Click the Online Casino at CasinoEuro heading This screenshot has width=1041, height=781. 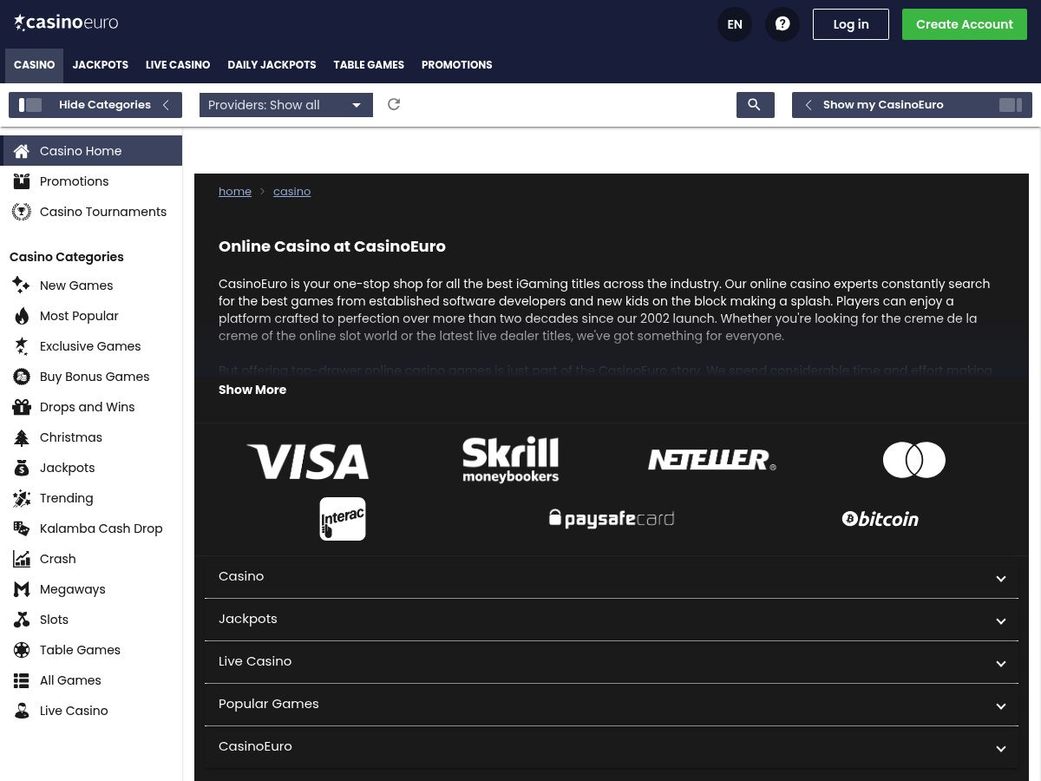point(332,246)
